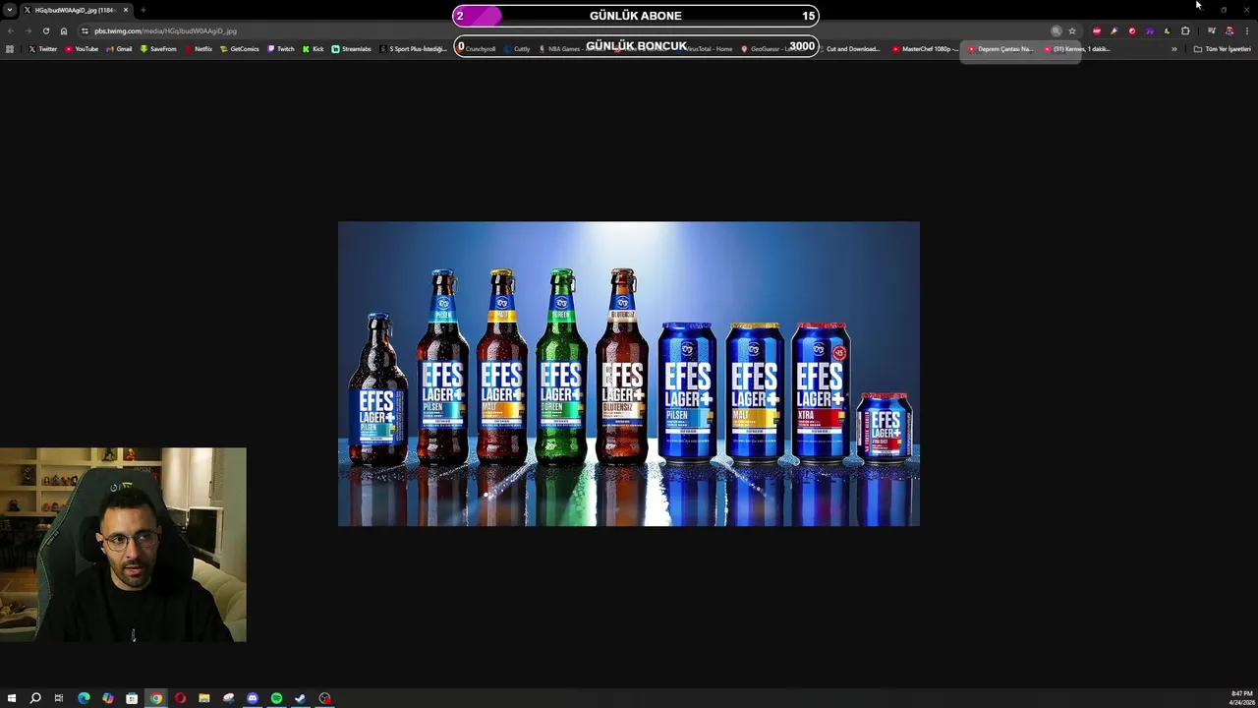The width and height of the screenshot is (1258, 708).
Task: Open Copilot from the taskbar
Action: click(x=108, y=698)
